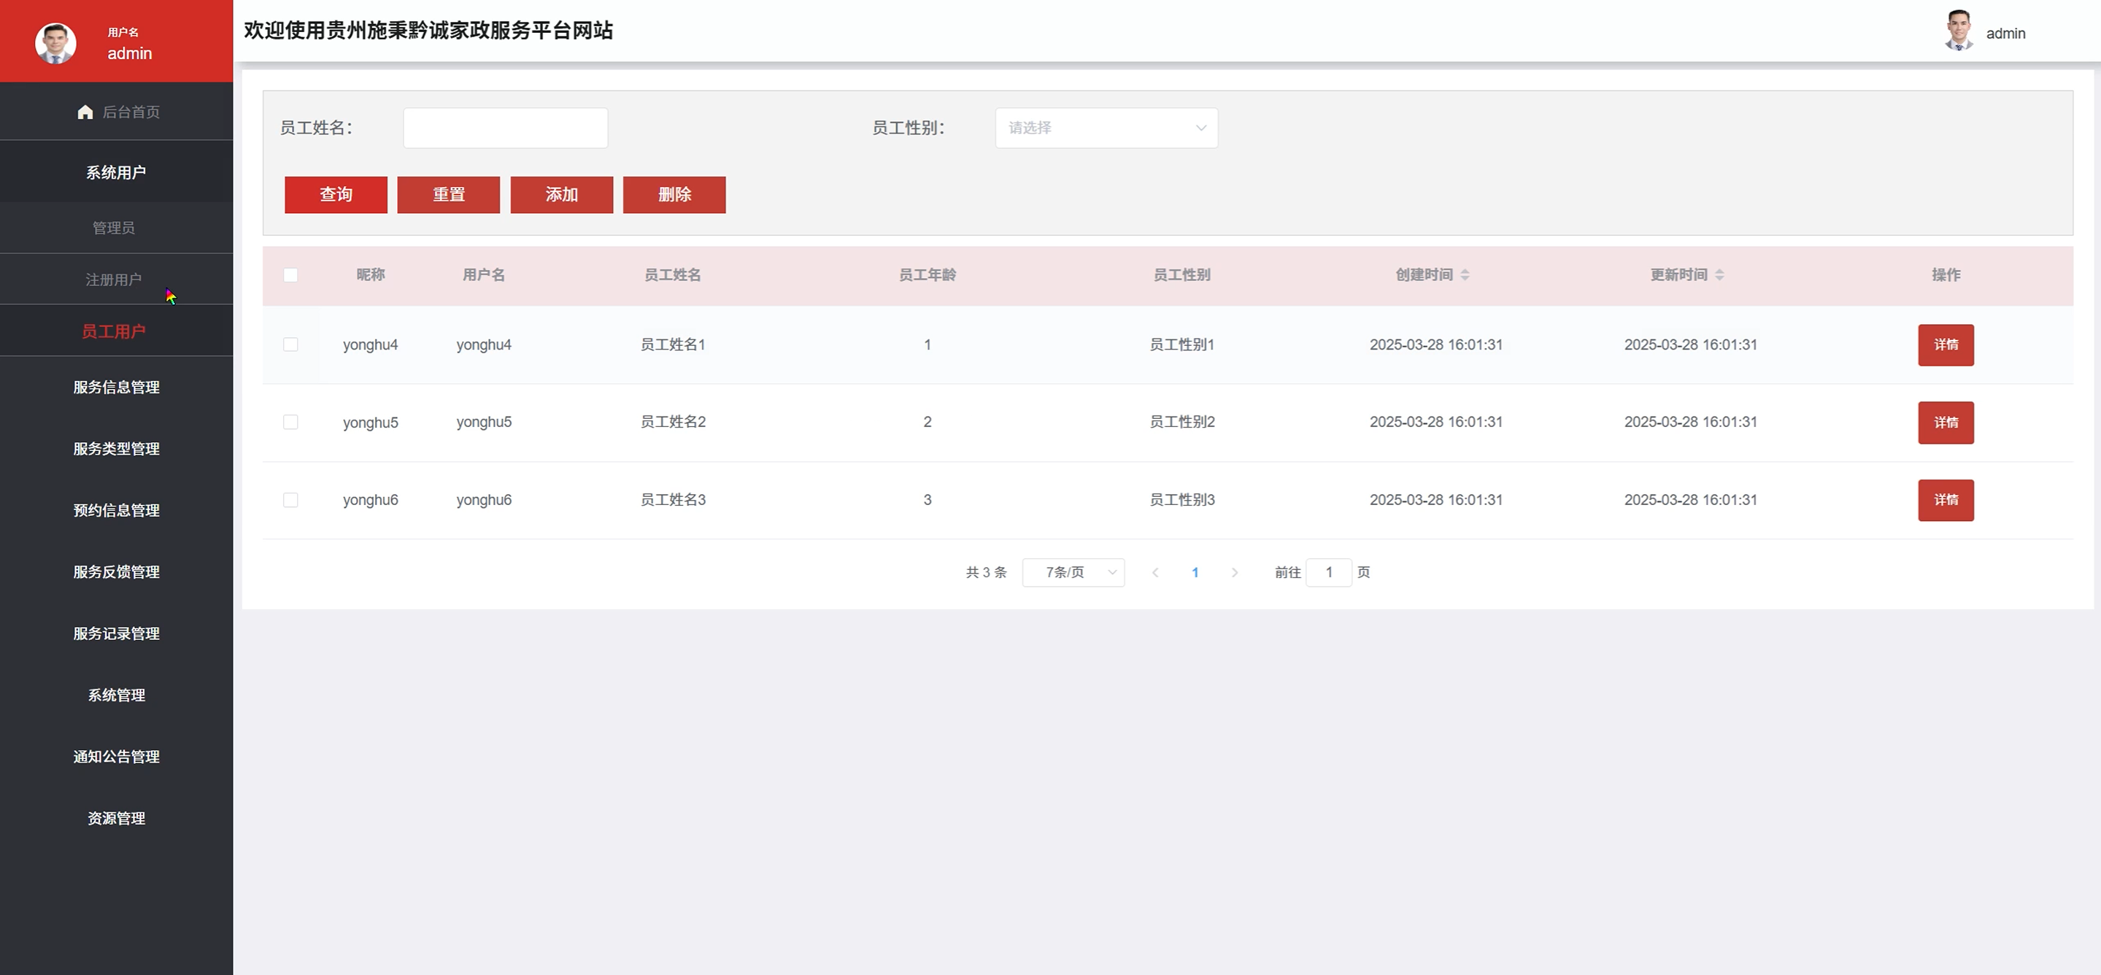Toggle the select-all checkbox in the table header
Viewport: 2101px width, 975px height.
coord(290,275)
